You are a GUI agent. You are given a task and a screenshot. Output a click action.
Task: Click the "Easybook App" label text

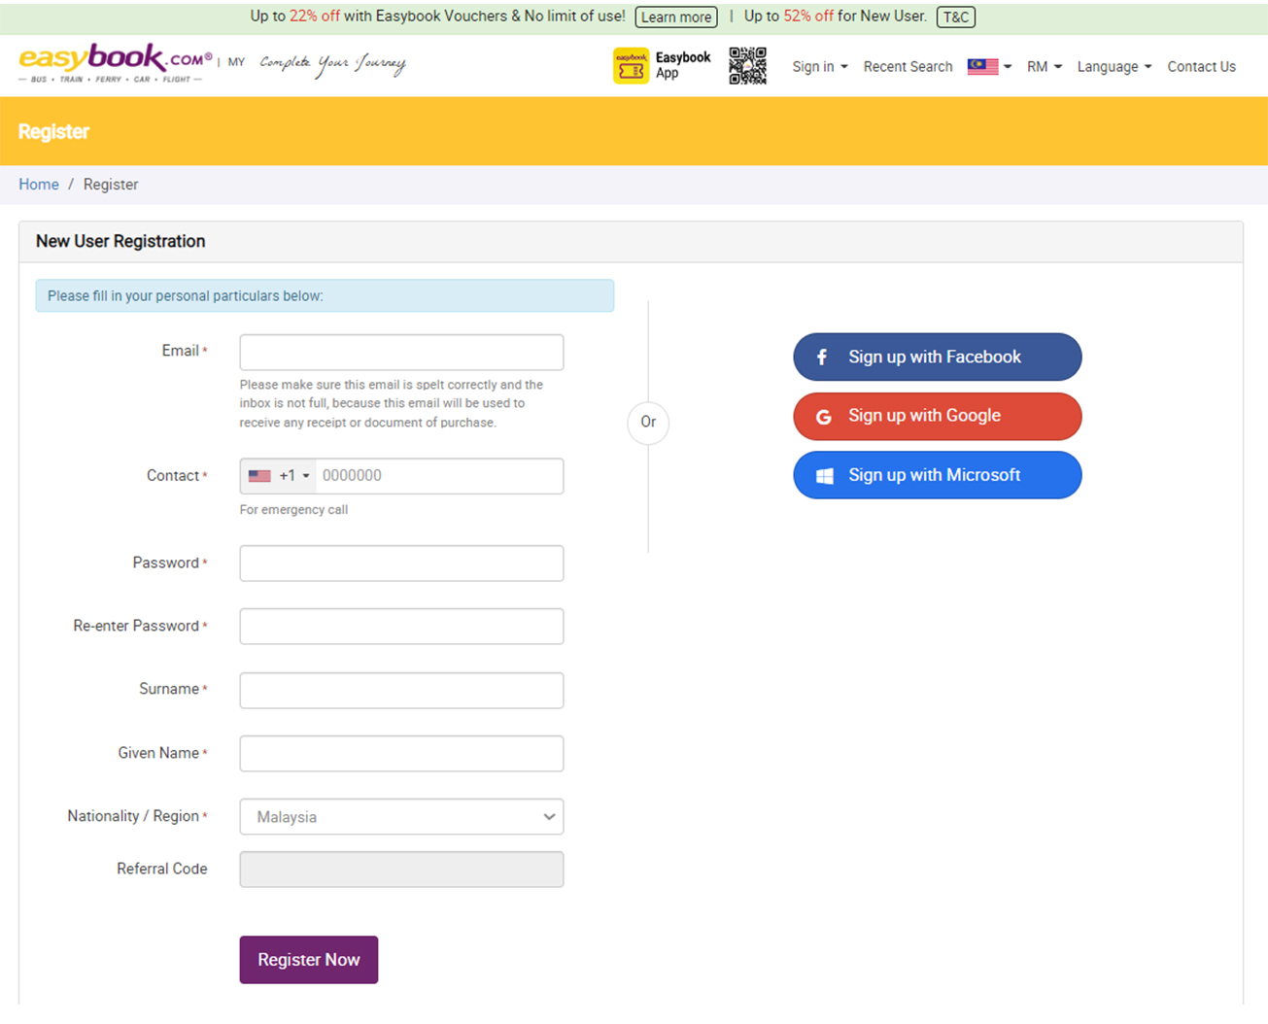[x=683, y=65]
